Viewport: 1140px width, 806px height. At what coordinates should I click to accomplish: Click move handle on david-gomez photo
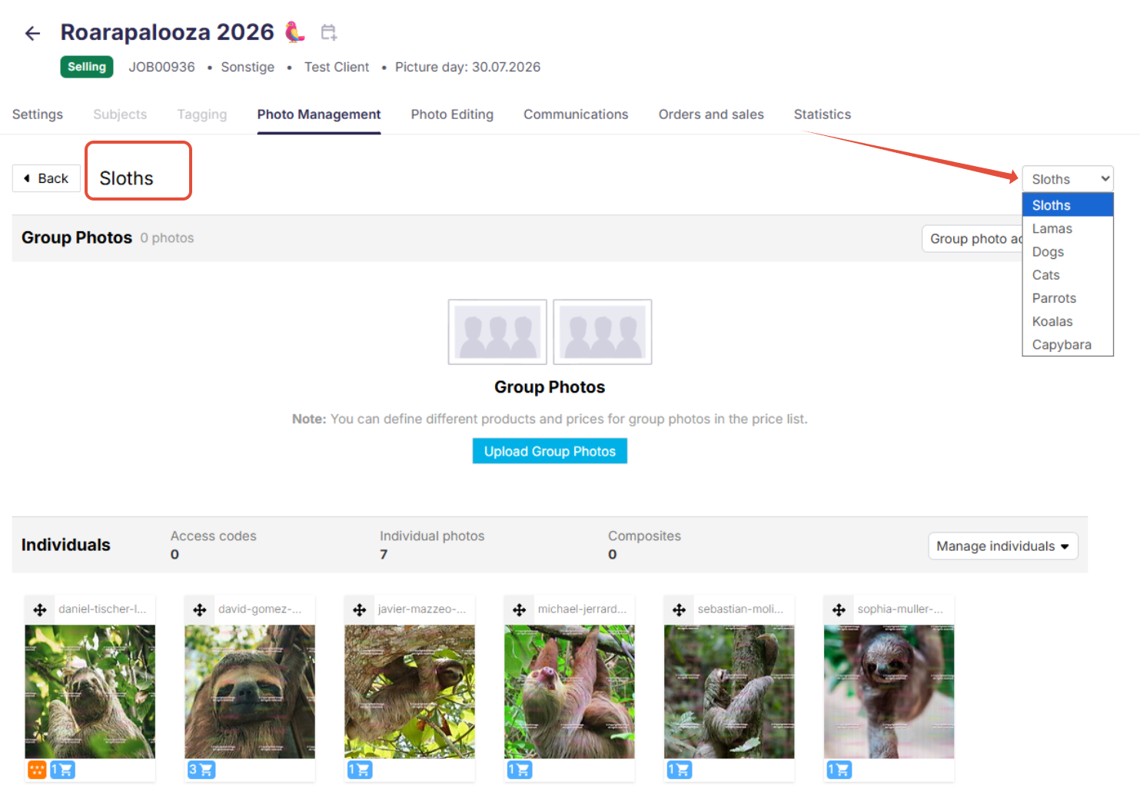pyautogui.click(x=200, y=610)
